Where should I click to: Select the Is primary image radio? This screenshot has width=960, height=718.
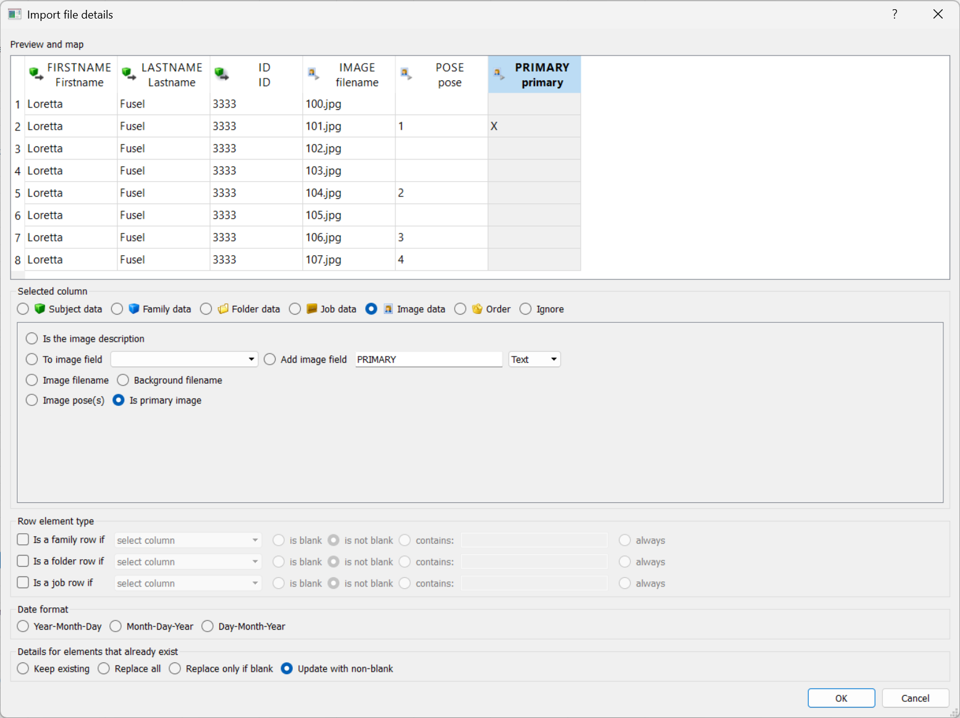click(119, 400)
